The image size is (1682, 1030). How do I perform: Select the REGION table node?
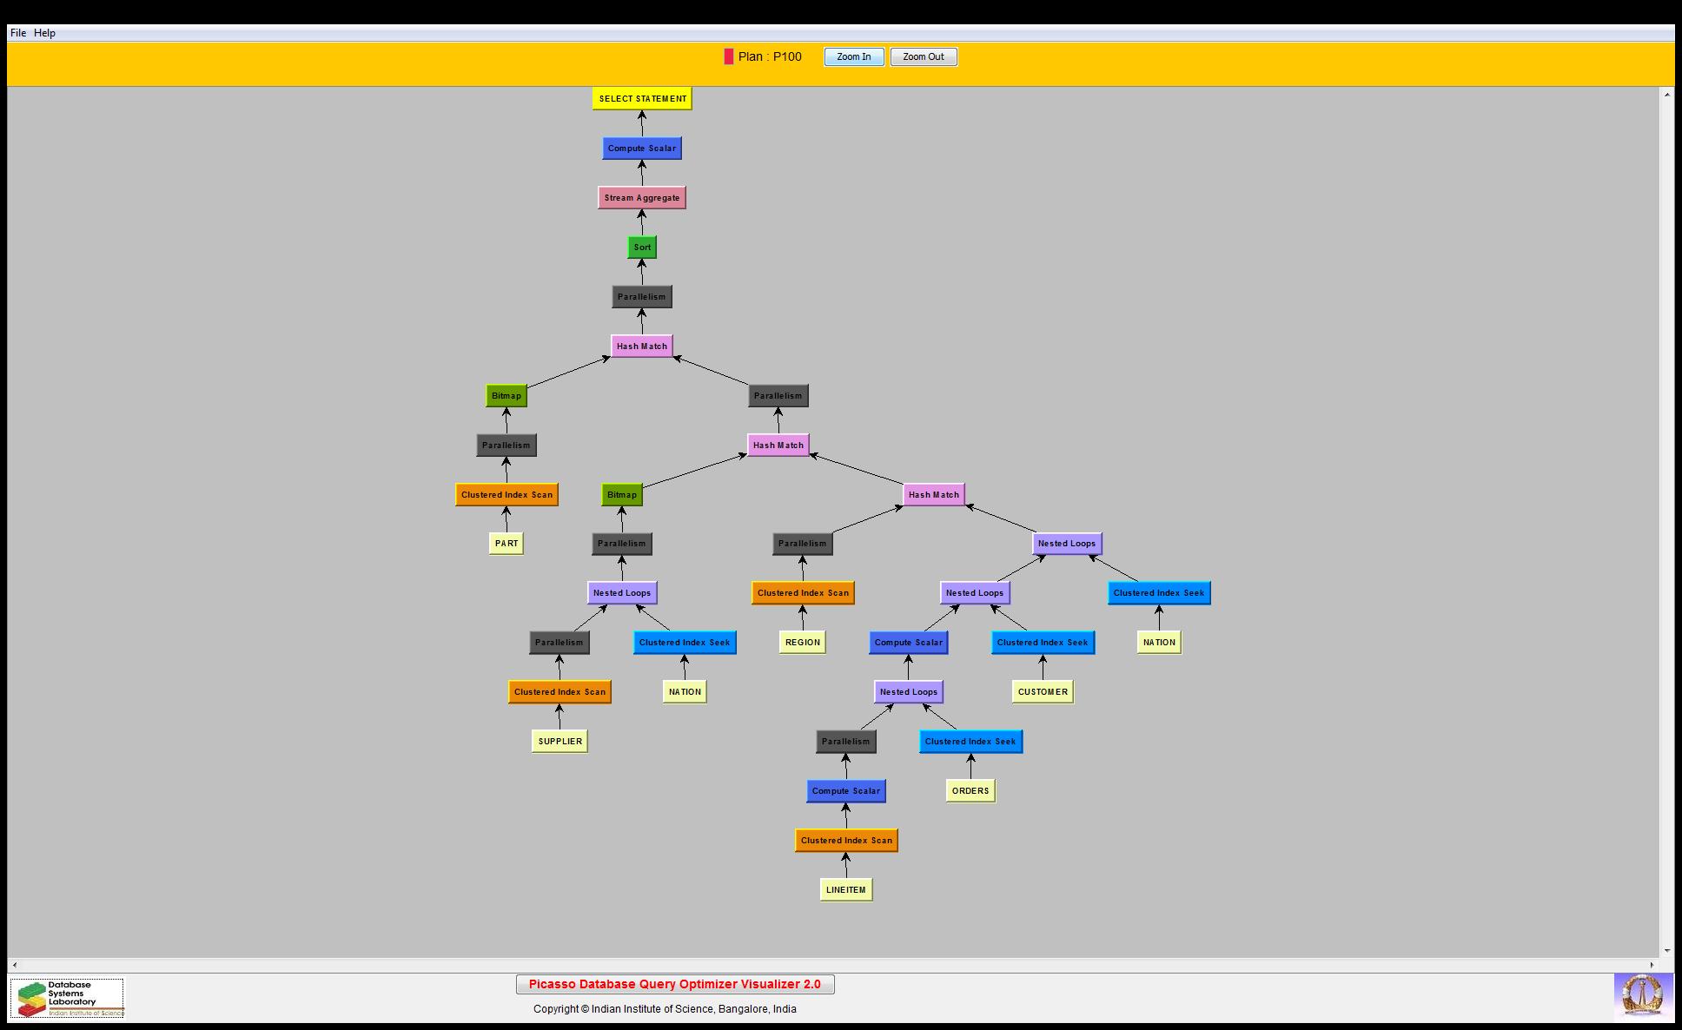tap(802, 643)
